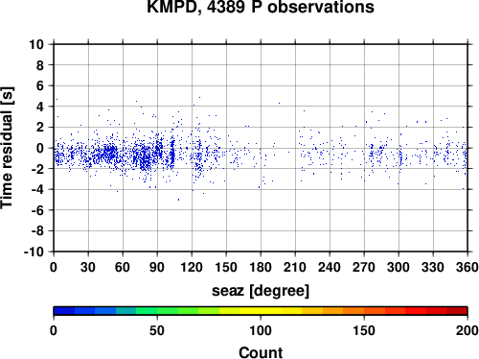Click the yellow segment of the colorbar
This screenshot has height=359, width=479.
point(261,311)
